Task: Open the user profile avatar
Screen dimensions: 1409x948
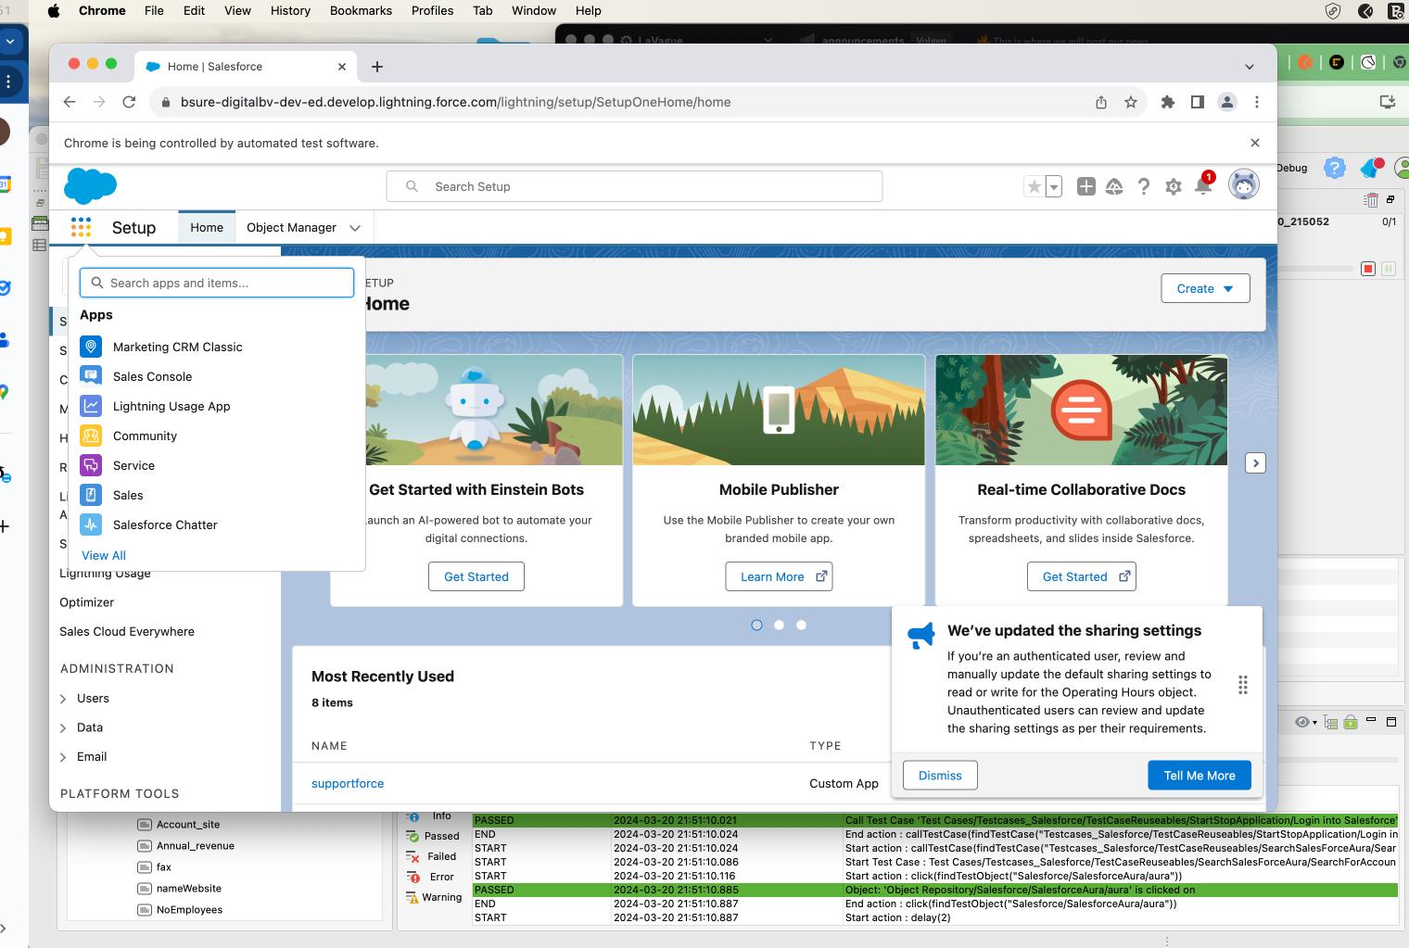Action: tap(1244, 185)
